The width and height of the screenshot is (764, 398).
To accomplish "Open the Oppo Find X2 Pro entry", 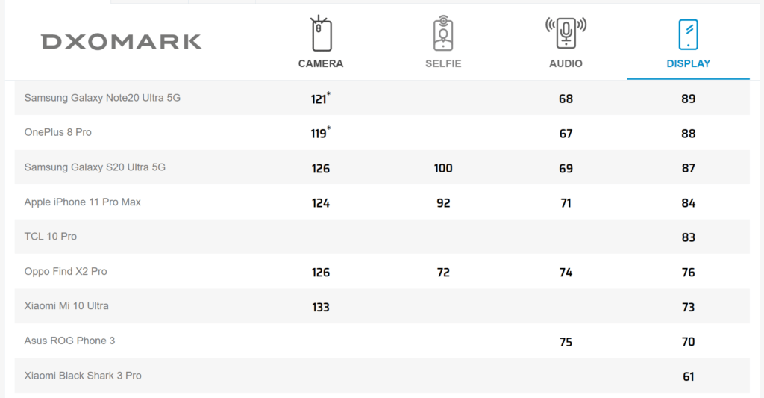I will (x=66, y=271).
